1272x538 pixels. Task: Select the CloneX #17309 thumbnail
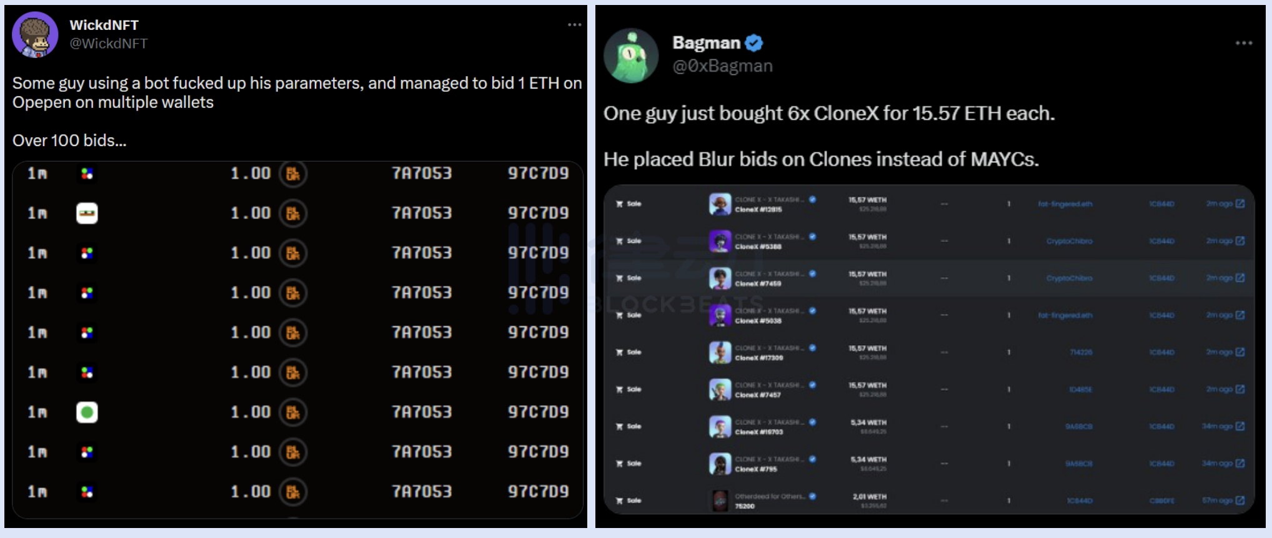720,353
